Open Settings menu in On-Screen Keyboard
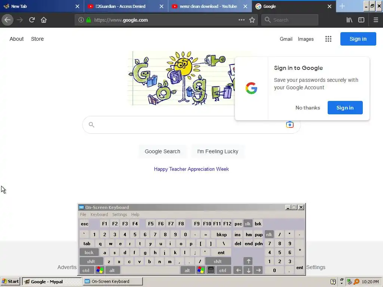The height and width of the screenshot is (287, 383). 120,215
